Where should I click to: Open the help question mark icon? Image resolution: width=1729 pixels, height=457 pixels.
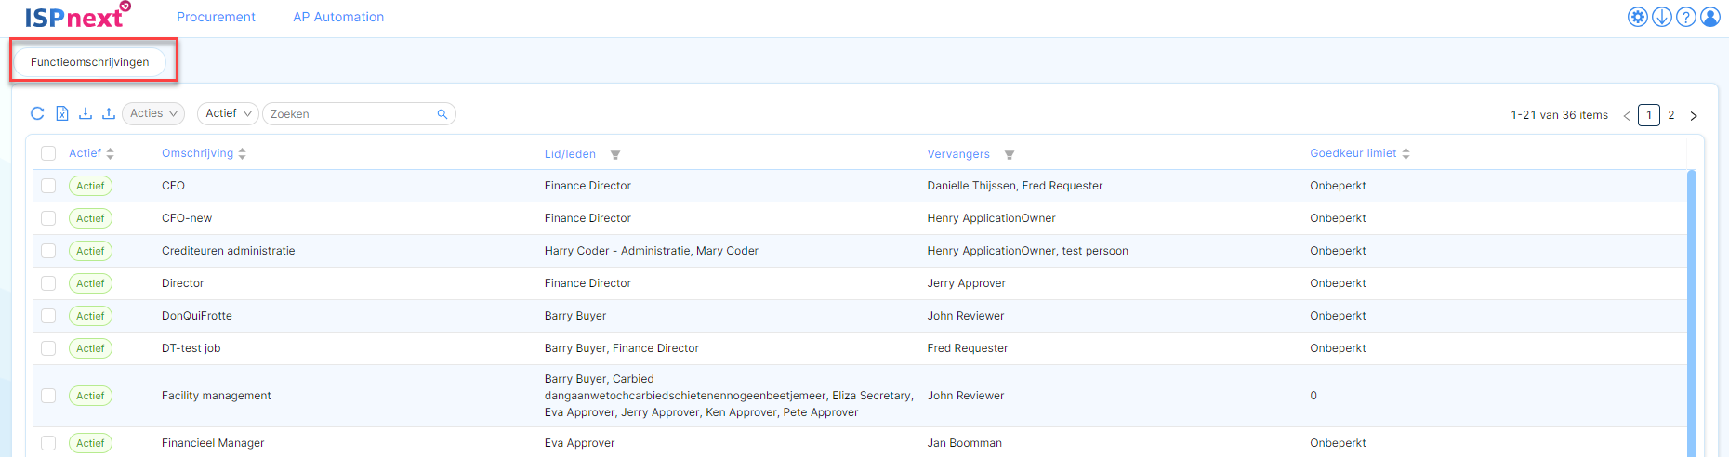[x=1686, y=17]
